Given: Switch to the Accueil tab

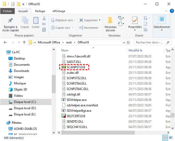Looking at the screenshot, I should pos(23,11).
